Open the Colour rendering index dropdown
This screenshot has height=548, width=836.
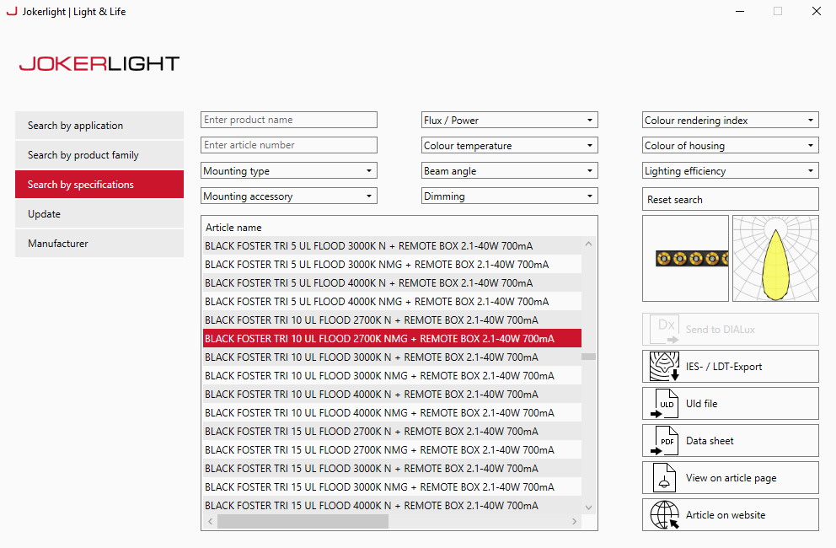pyautogui.click(x=730, y=121)
